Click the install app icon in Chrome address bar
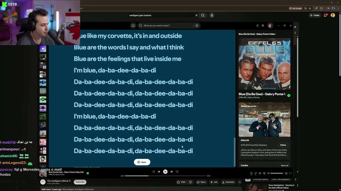The height and width of the screenshot is (191, 341). (306, 8)
